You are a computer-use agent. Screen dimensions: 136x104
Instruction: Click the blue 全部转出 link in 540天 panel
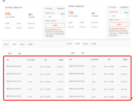[63, 14]
